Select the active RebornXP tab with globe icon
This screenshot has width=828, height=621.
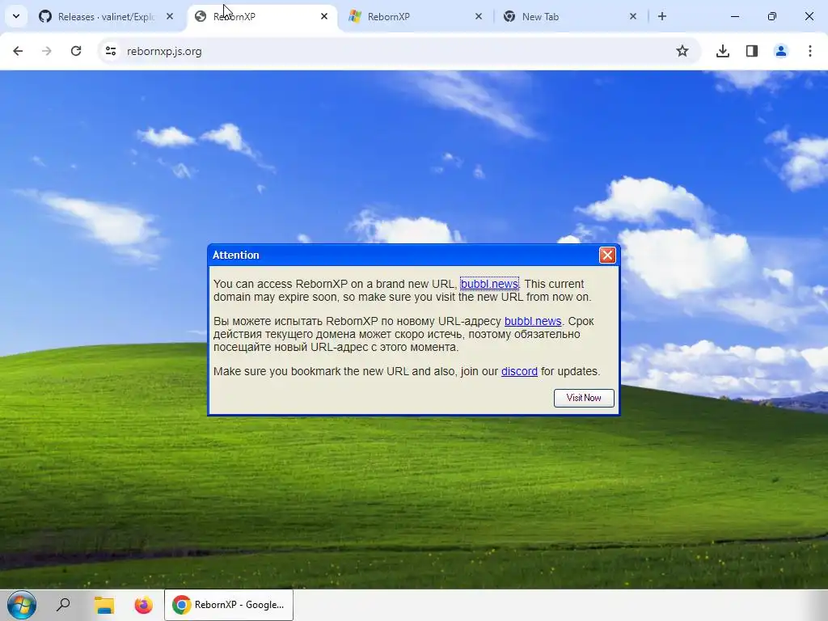[262, 16]
